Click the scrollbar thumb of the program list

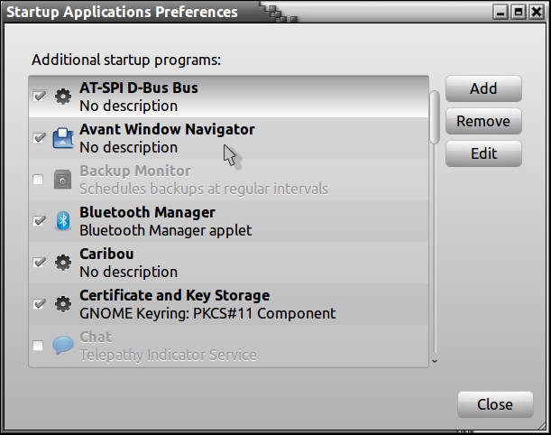435,116
